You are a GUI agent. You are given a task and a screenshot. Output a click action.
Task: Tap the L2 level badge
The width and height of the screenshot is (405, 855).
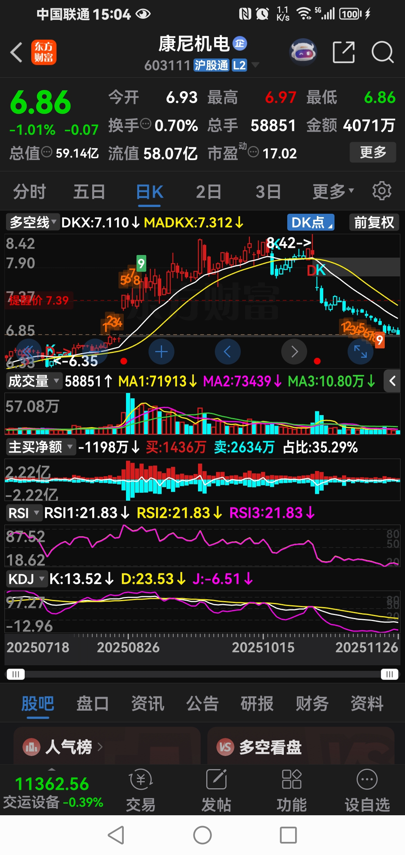[239, 65]
